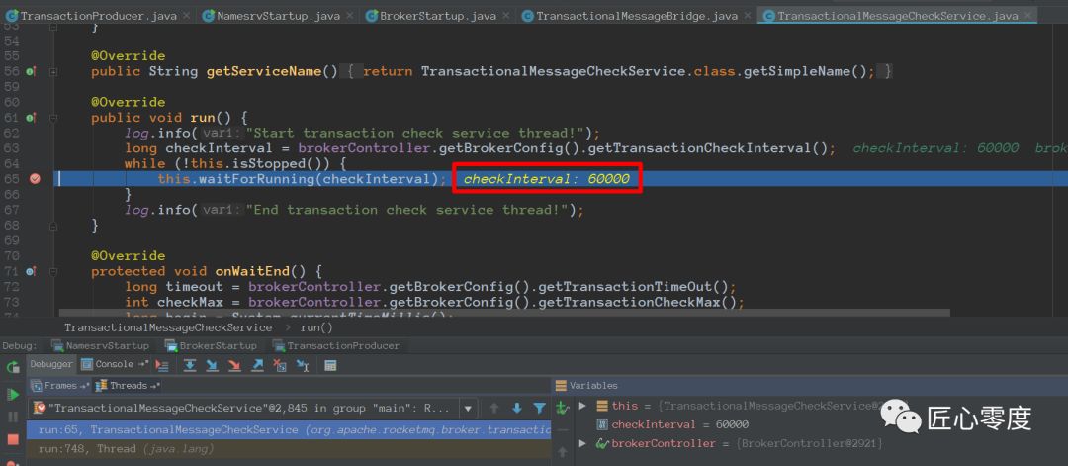1068x466 pixels.
Task: Expand the brokerController variable node
Action: click(582, 443)
